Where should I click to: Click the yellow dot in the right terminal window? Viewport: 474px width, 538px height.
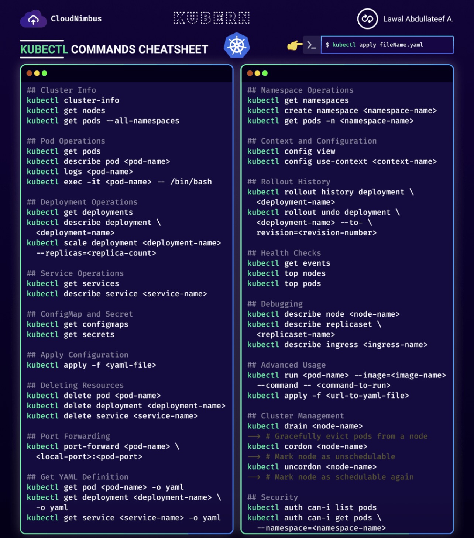tap(257, 73)
